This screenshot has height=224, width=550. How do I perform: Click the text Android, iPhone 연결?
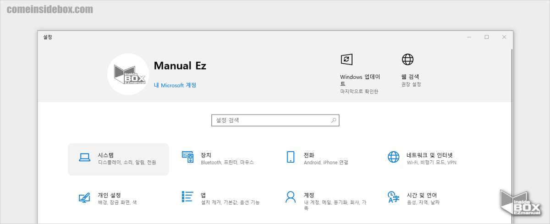coord(326,162)
